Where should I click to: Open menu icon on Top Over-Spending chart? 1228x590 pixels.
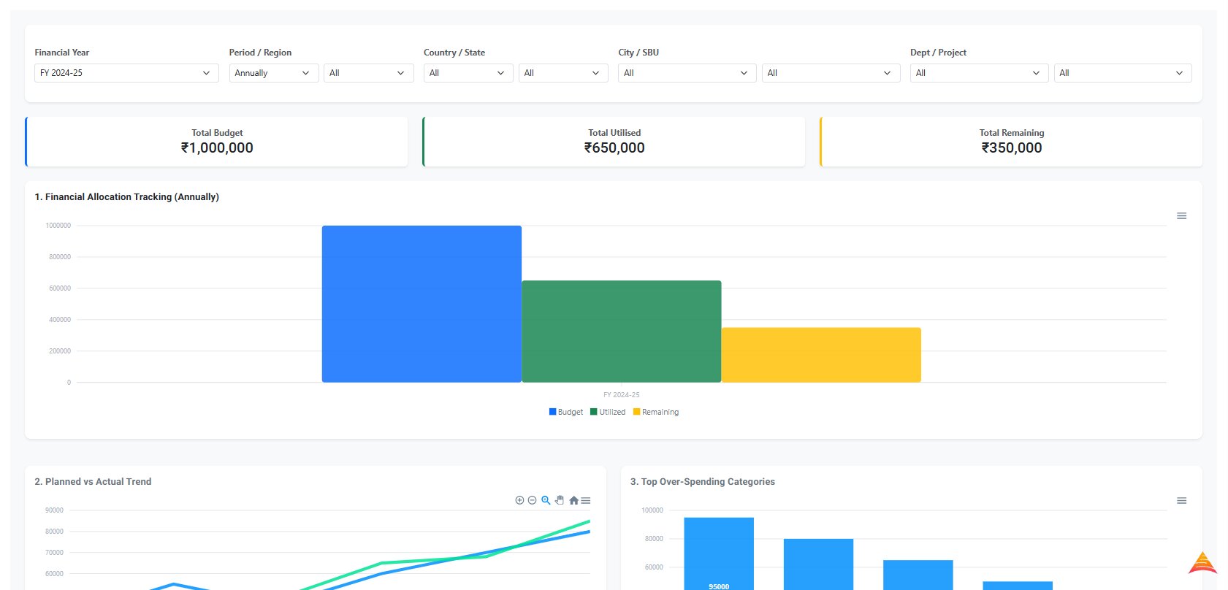coord(1181,501)
